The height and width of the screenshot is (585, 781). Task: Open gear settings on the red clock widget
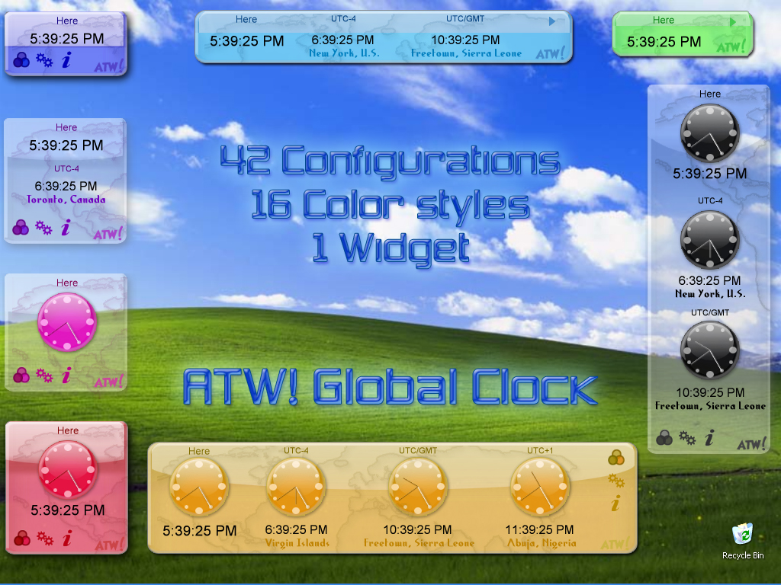[45, 539]
